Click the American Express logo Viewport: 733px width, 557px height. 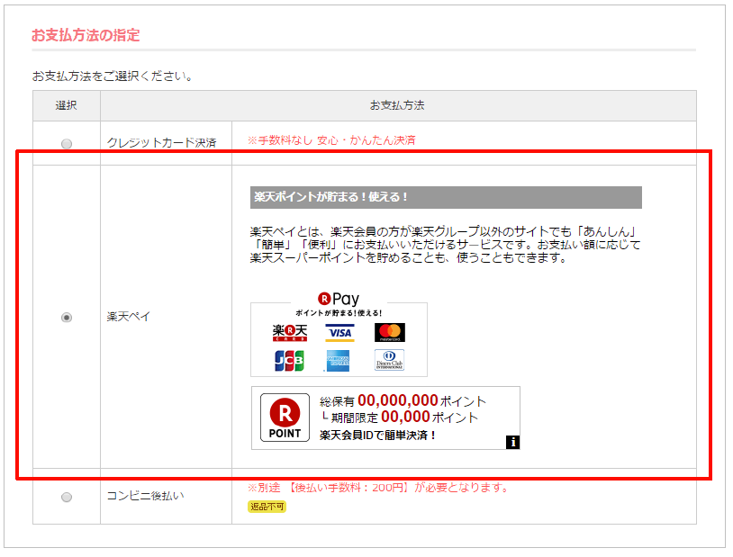339,361
